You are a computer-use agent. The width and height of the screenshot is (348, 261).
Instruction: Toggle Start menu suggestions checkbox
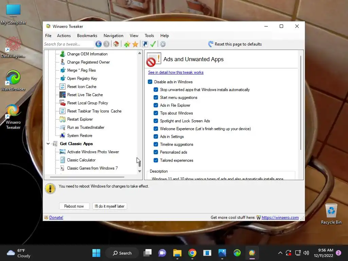156,98
